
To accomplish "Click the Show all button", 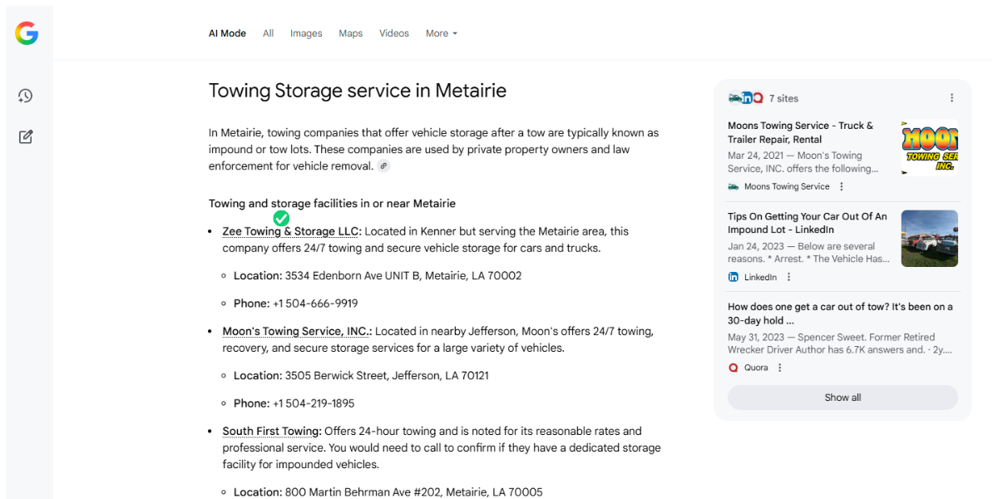I will (842, 398).
